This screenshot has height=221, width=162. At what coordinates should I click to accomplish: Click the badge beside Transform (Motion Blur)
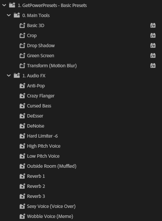point(153,66)
